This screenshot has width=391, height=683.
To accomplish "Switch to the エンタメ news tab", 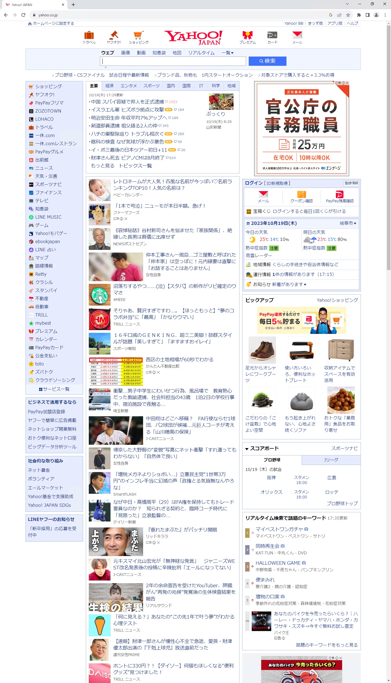I will pyautogui.click(x=128, y=86).
